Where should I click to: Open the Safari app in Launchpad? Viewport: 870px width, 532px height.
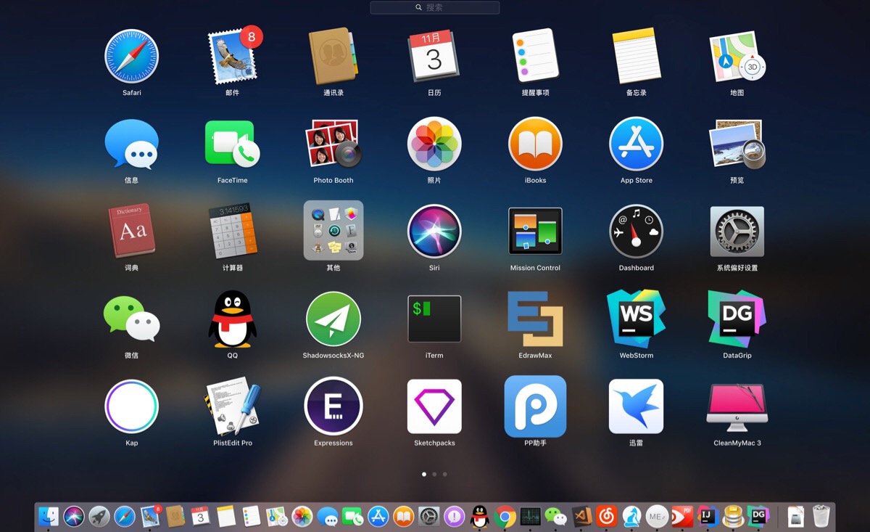coord(131,57)
